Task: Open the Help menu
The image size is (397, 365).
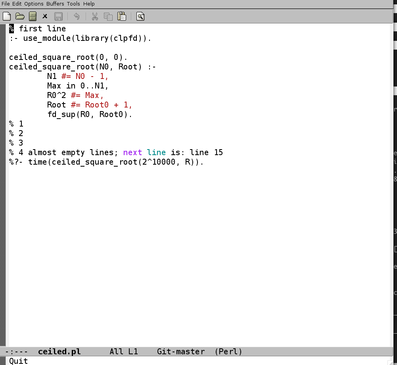Action: [x=89, y=4]
